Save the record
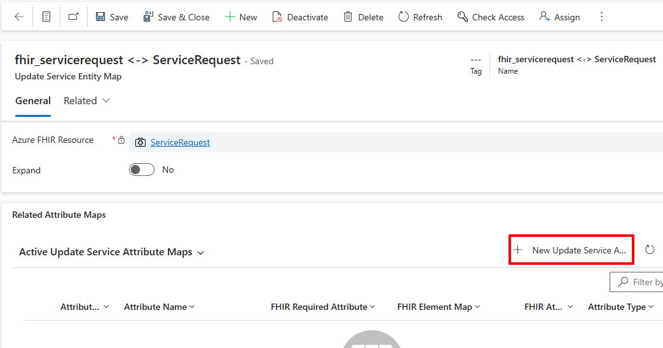 pyautogui.click(x=112, y=17)
